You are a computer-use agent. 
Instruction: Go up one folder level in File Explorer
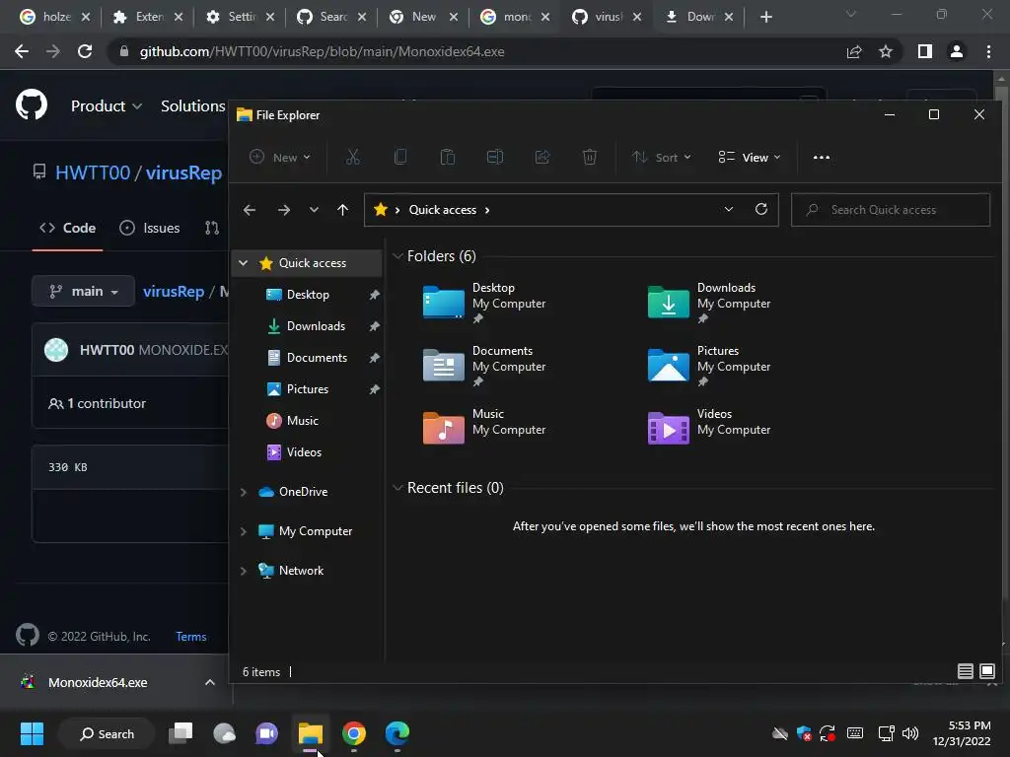coord(342,210)
